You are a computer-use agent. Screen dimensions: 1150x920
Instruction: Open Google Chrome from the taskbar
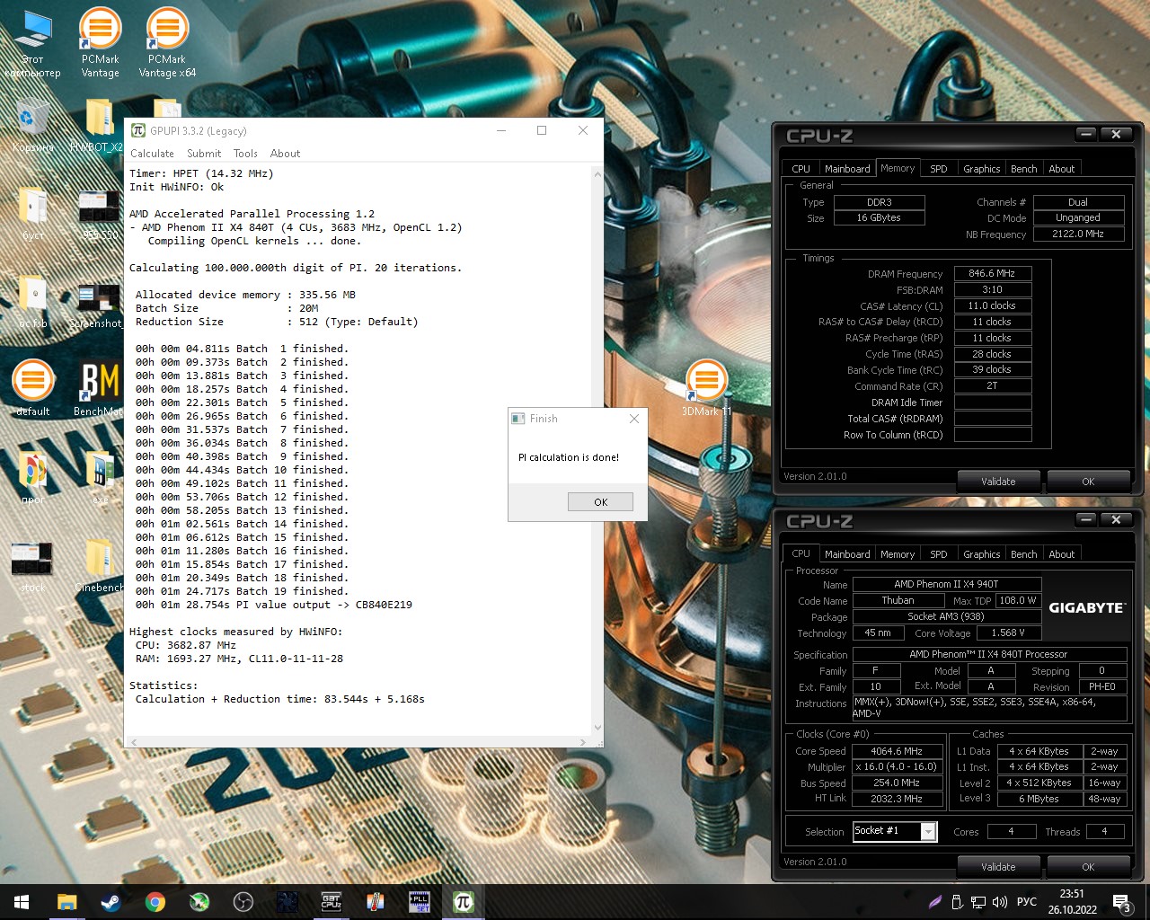[x=155, y=902]
